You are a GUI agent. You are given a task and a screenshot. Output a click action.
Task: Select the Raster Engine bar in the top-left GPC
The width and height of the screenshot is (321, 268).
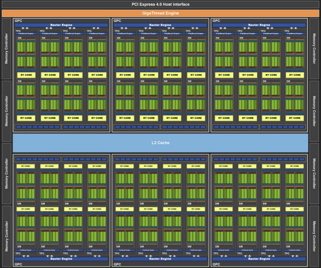61,25
